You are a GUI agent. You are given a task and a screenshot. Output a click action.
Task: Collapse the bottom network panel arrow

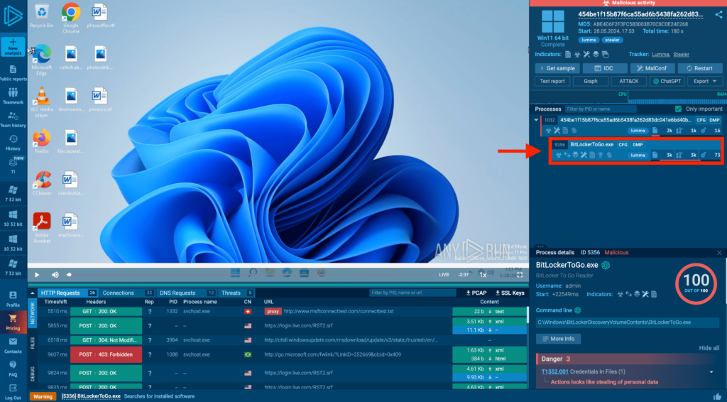(x=33, y=293)
